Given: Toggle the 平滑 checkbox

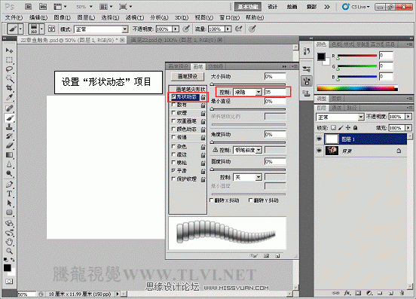Looking at the screenshot, I should click(x=173, y=170).
